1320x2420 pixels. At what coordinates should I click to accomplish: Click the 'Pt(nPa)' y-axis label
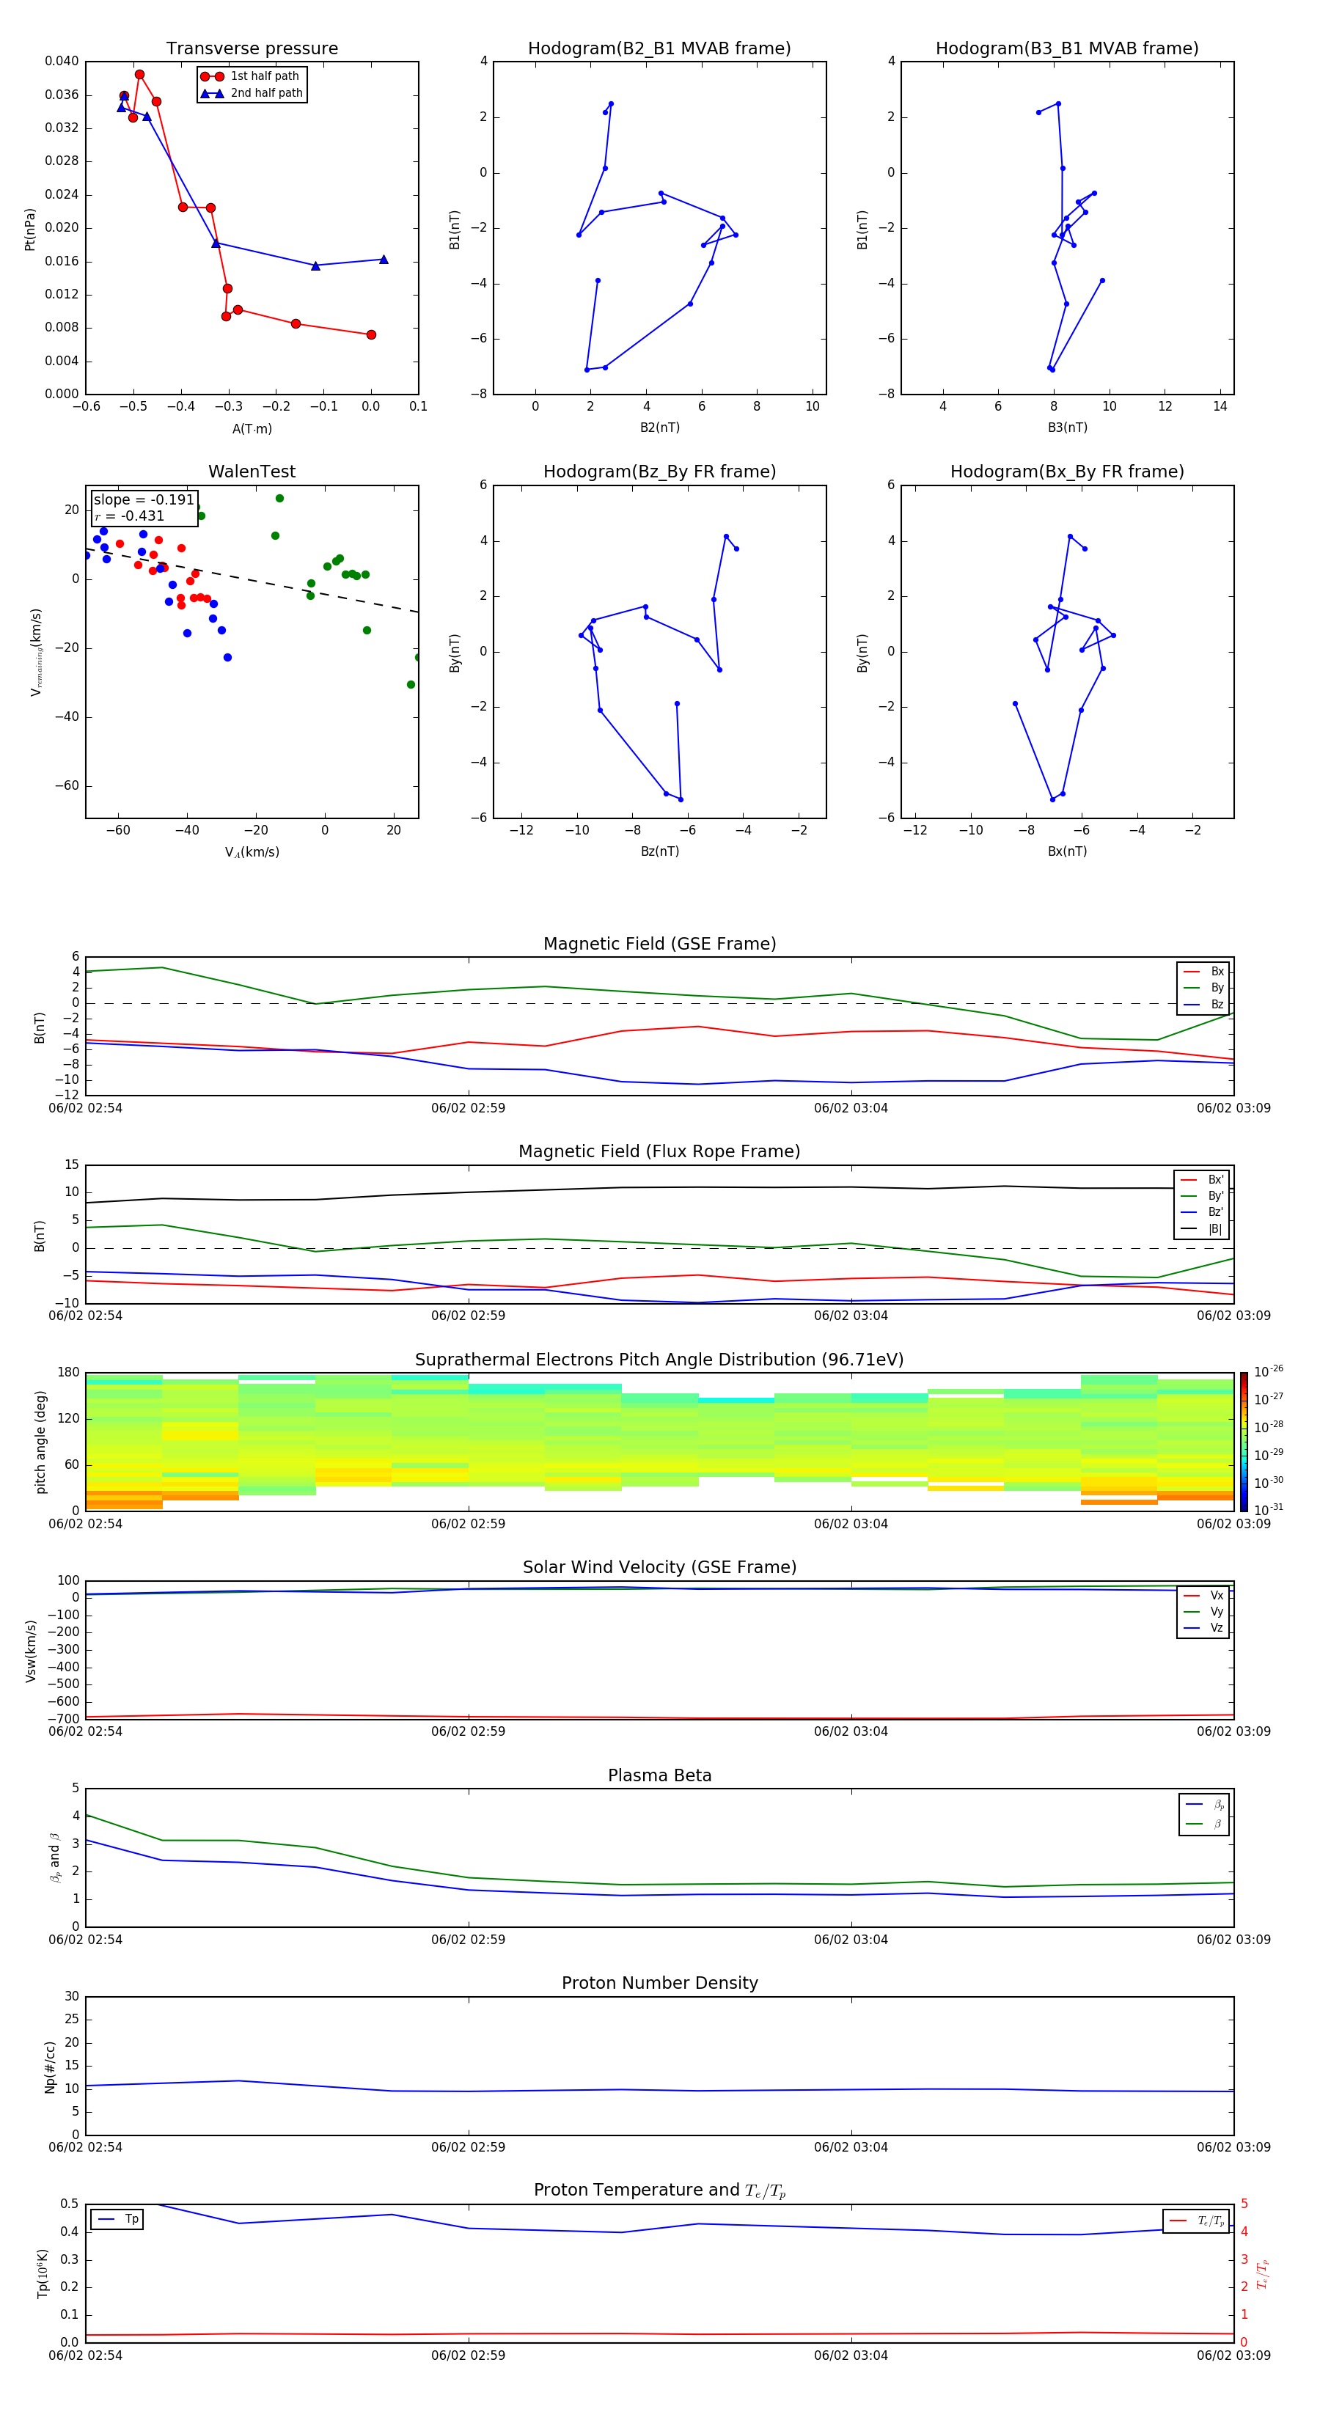(29, 228)
